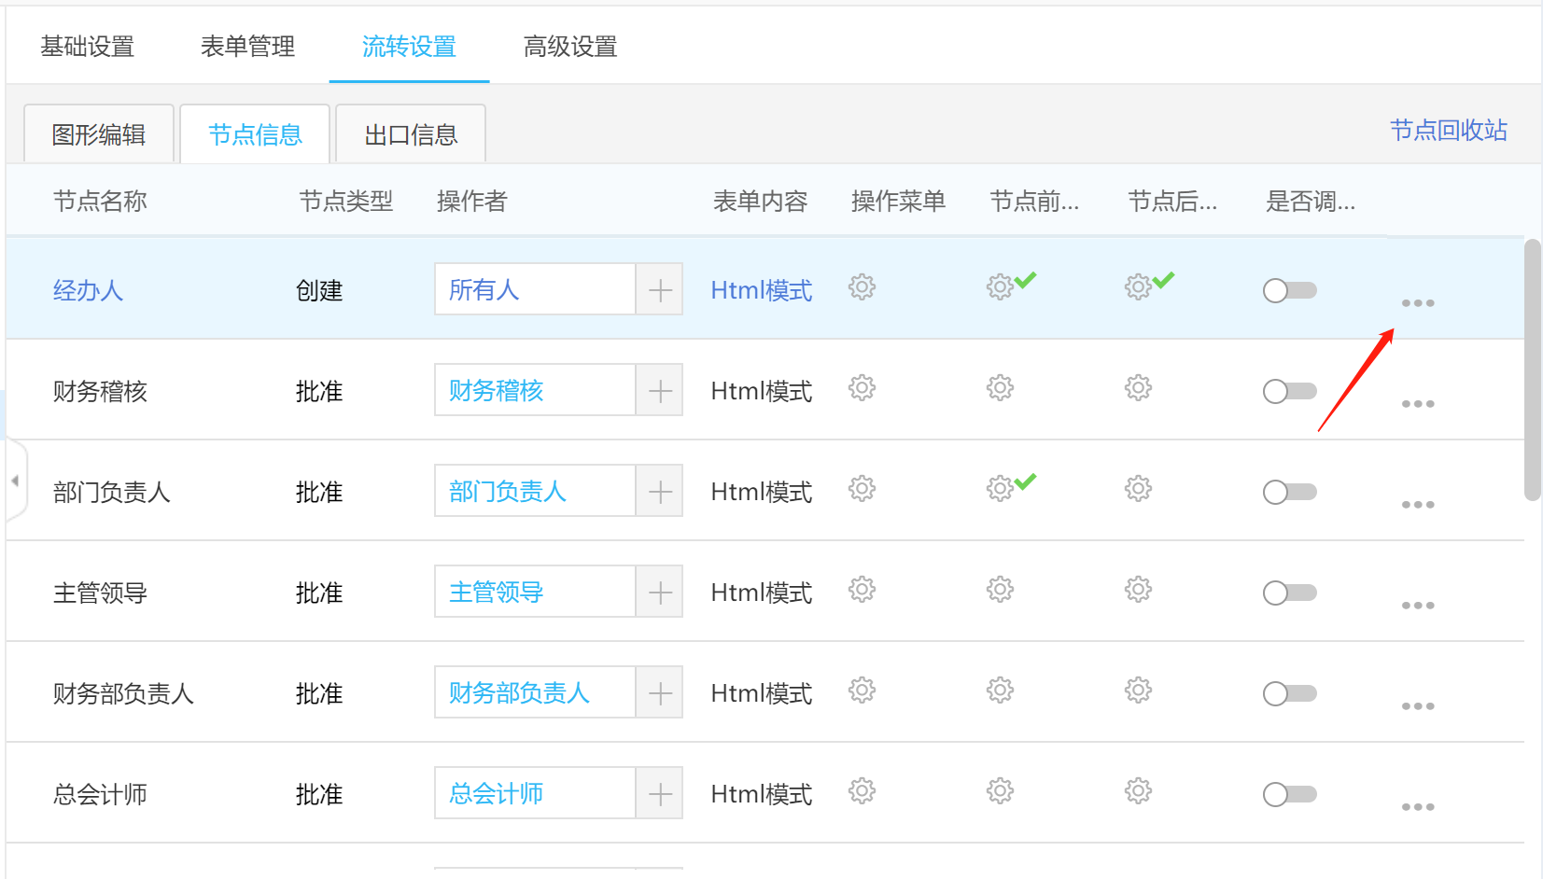Open the three-dot menu for 部门负责人

coord(1417,505)
